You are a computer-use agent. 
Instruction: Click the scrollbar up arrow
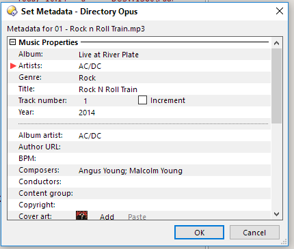point(276,43)
